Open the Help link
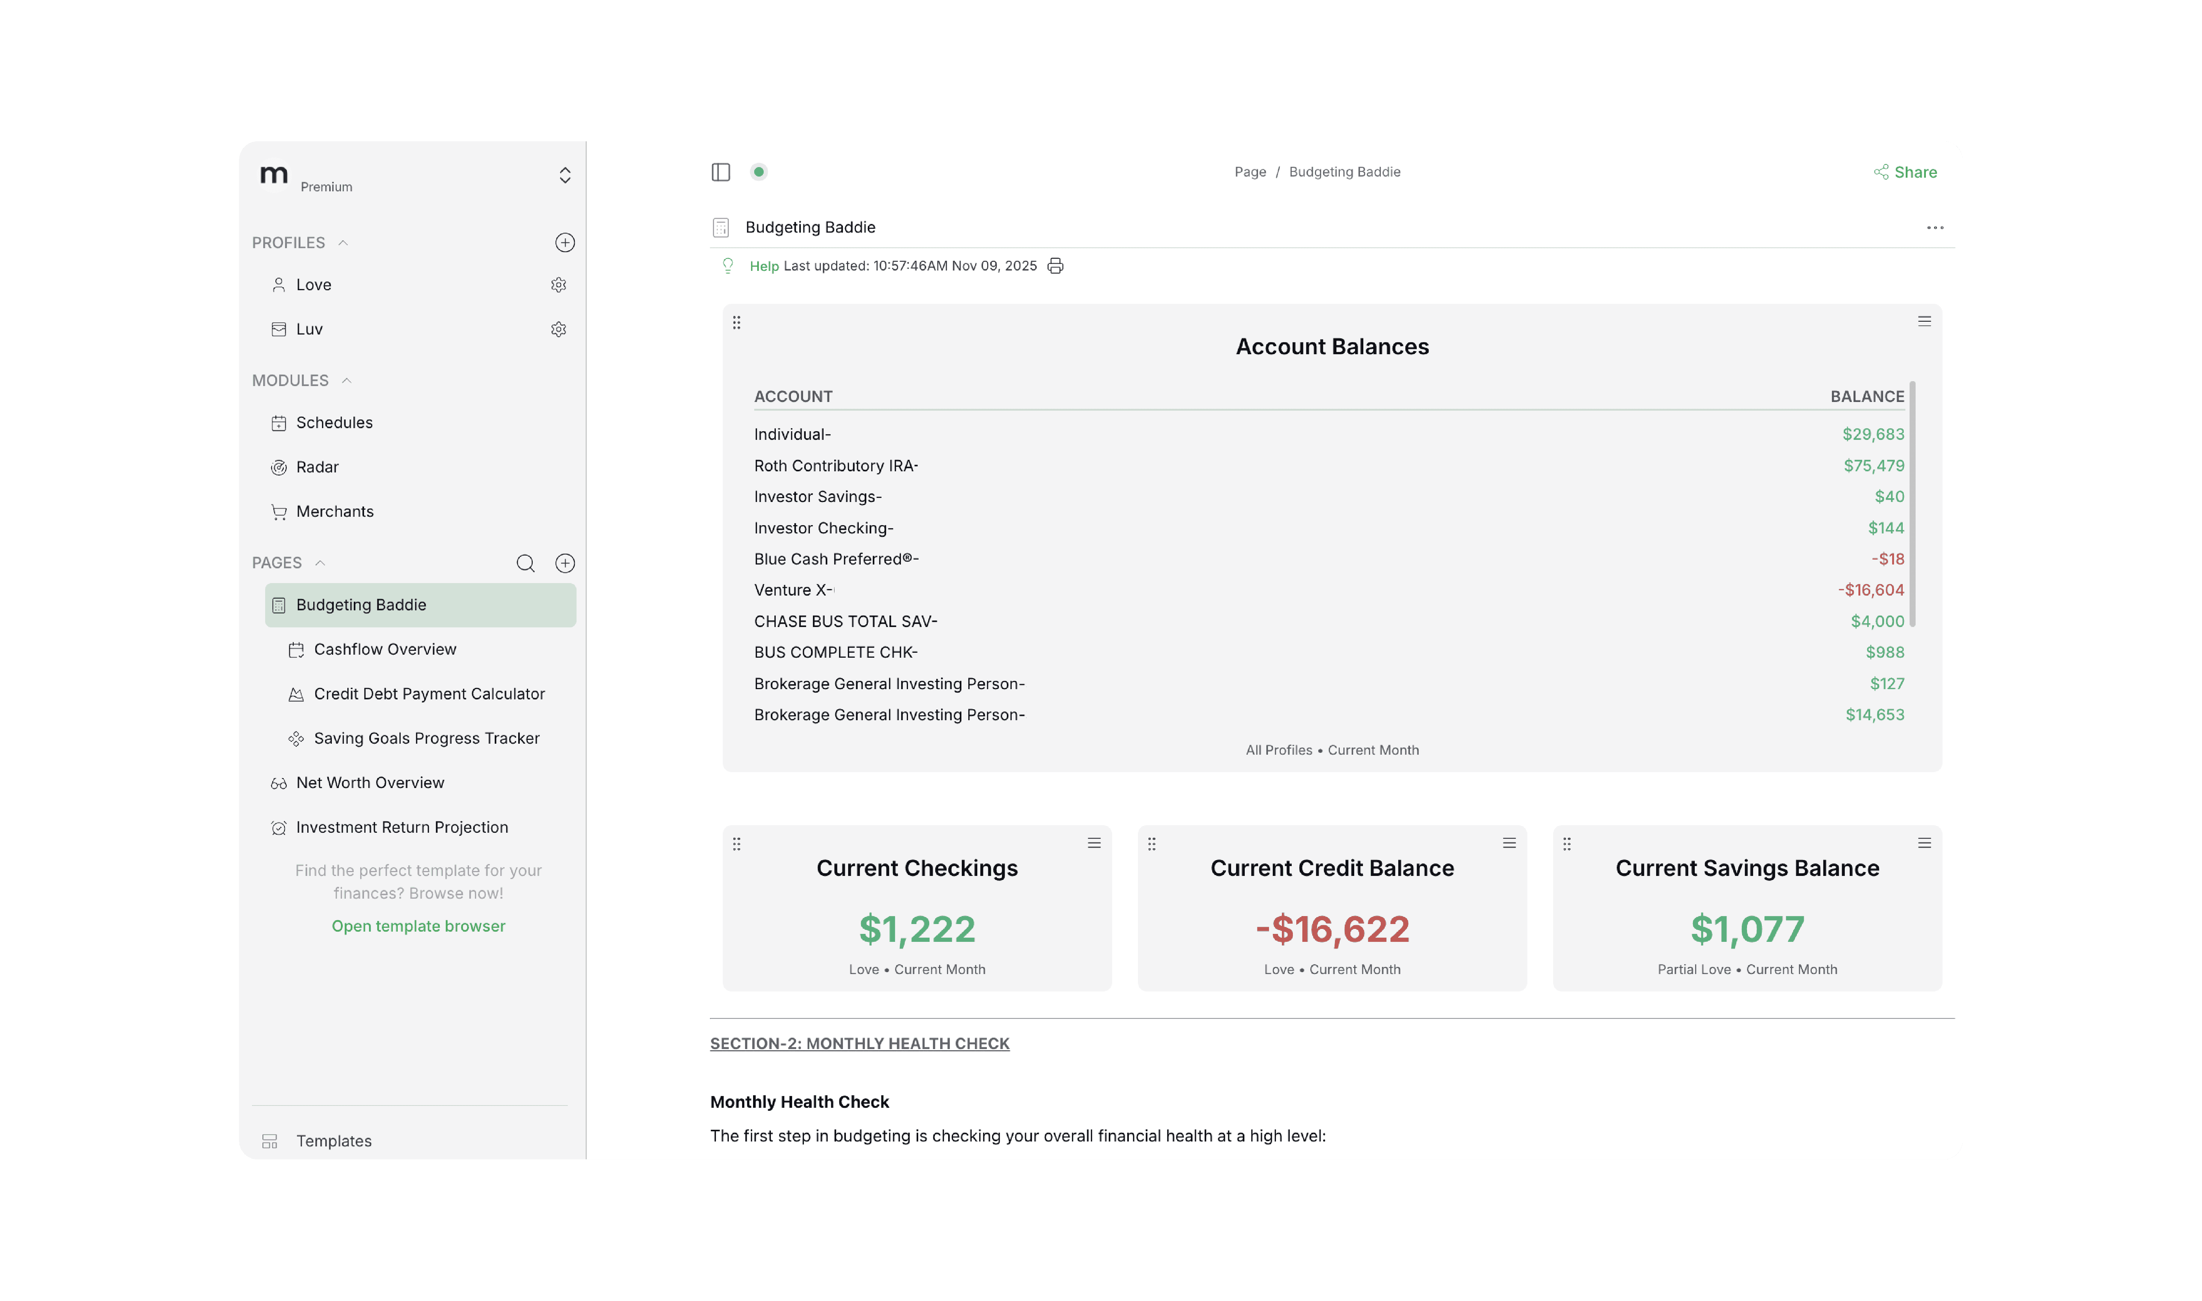The width and height of the screenshot is (2202, 1301). [764, 266]
